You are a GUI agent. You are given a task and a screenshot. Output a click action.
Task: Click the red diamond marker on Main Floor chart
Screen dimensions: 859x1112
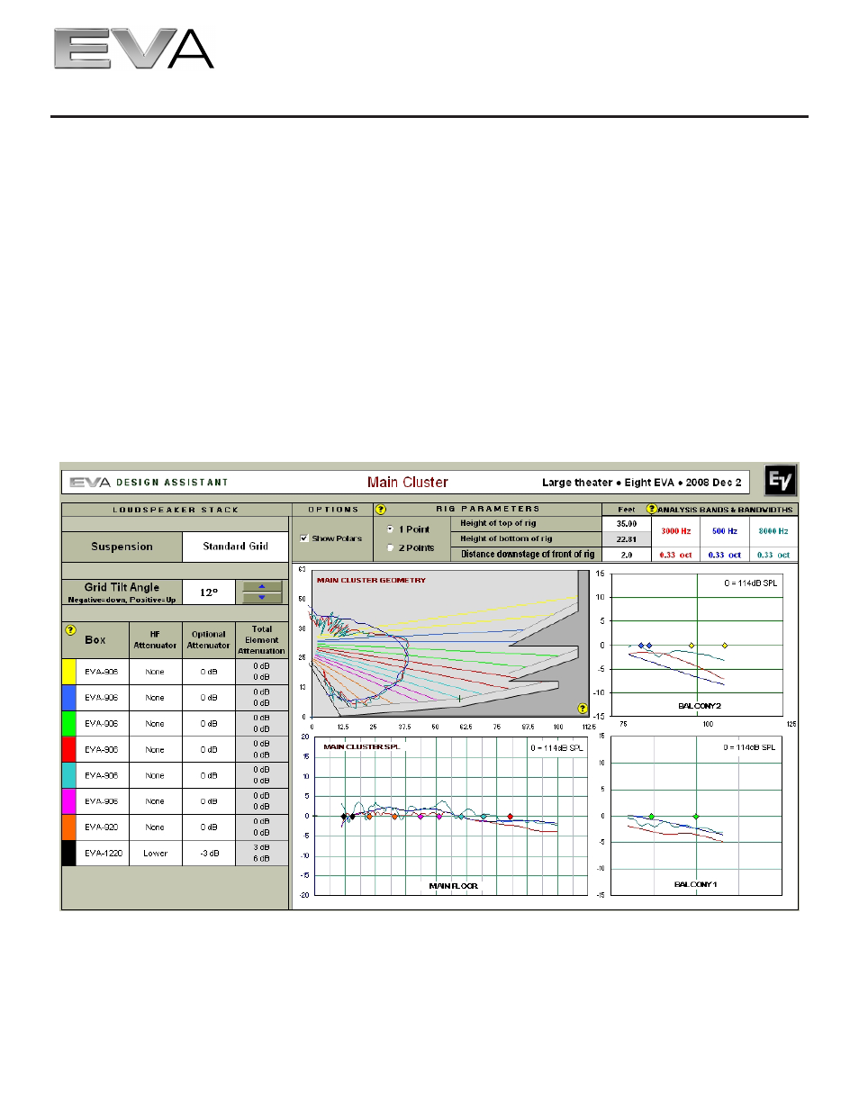coord(511,817)
